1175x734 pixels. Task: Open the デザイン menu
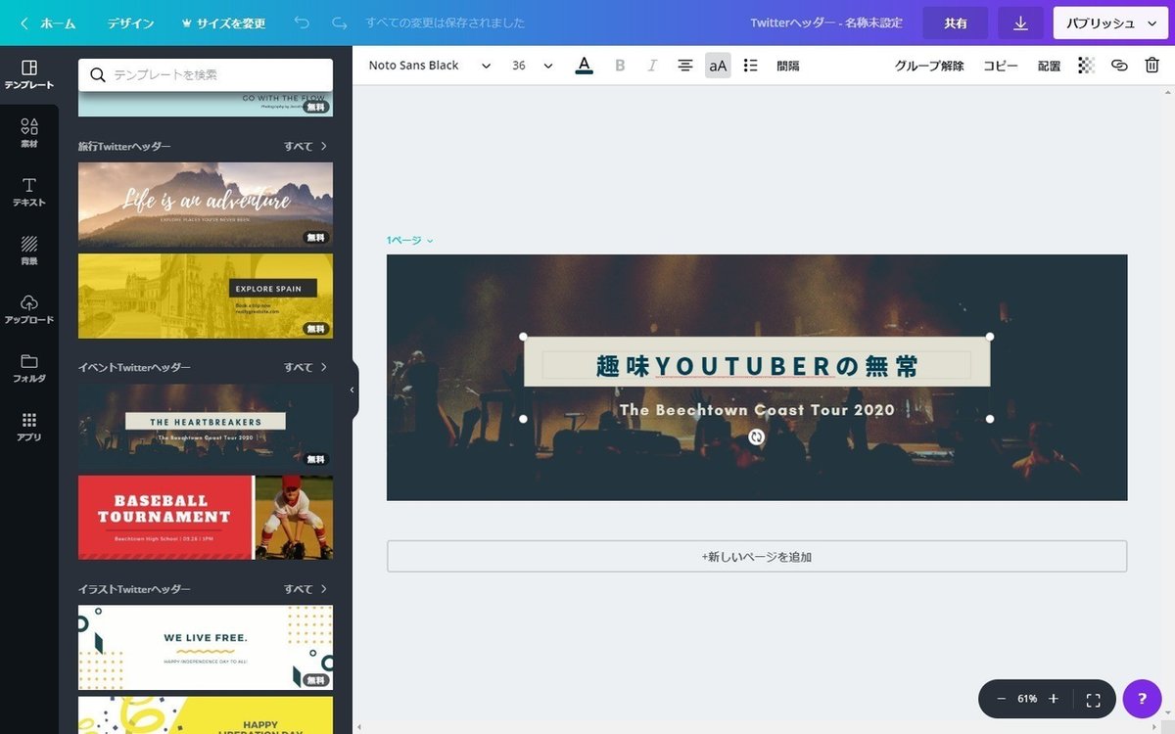pyautogui.click(x=130, y=23)
